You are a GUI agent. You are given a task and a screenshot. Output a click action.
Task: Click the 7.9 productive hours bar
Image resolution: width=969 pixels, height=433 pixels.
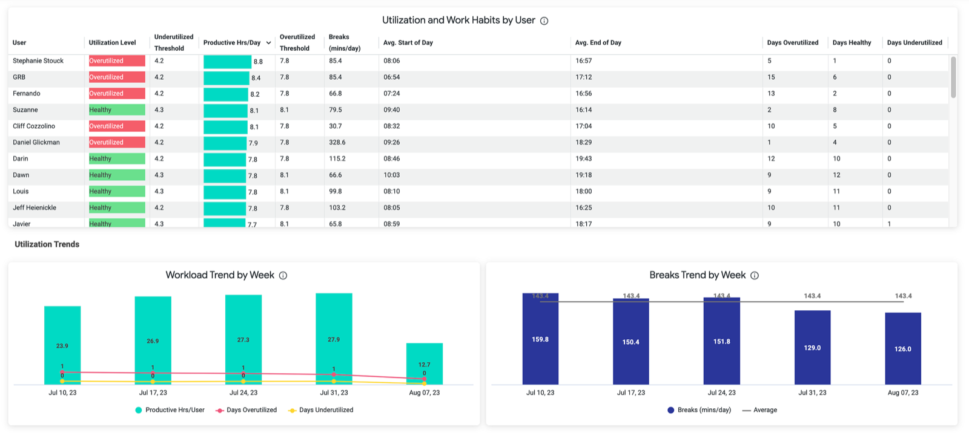(225, 143)
